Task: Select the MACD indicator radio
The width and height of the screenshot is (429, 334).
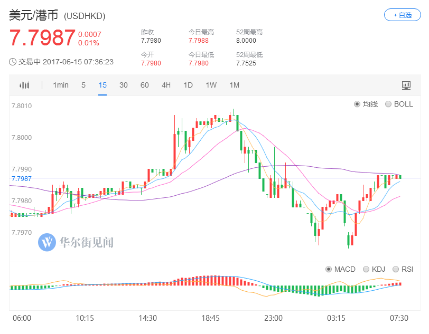Action: click(329, 269)
